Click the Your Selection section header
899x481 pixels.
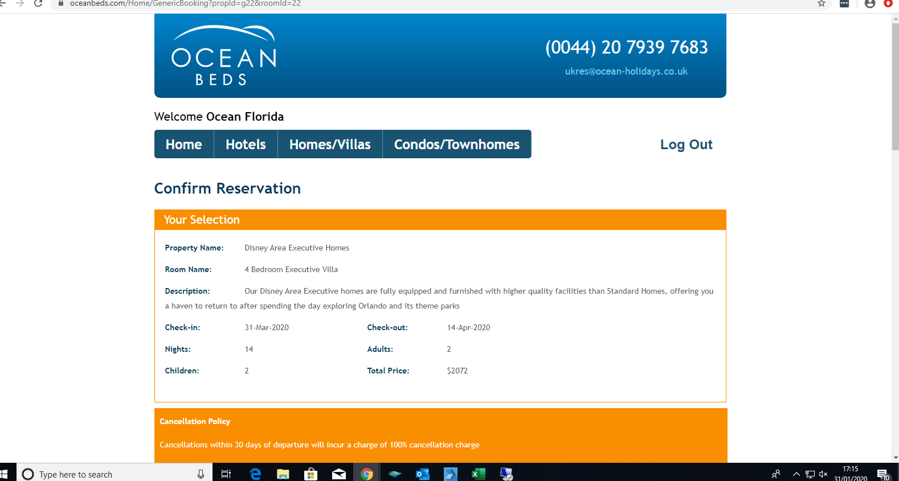(440, 220)
